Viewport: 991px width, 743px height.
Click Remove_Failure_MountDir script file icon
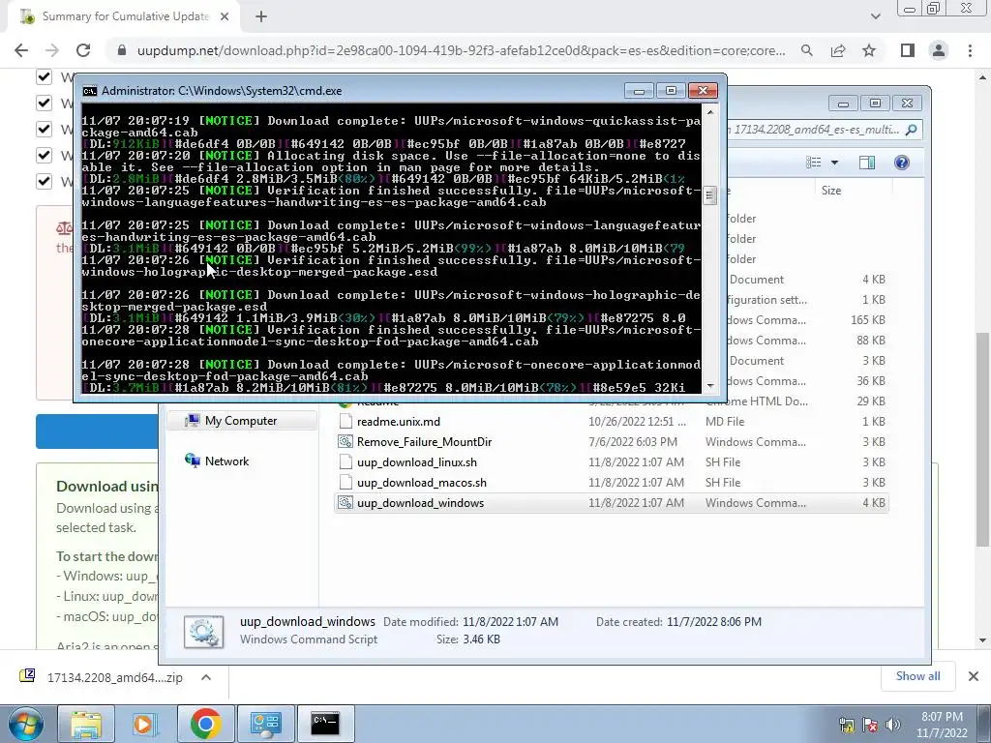click(345, 441)
